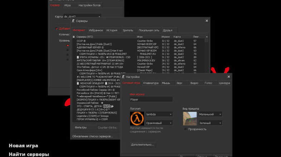Select АНГЕЛЬСКИЙ ПАБЛИК 18+ row
Screen dimensions: 281x157
(x=138, y=61)
